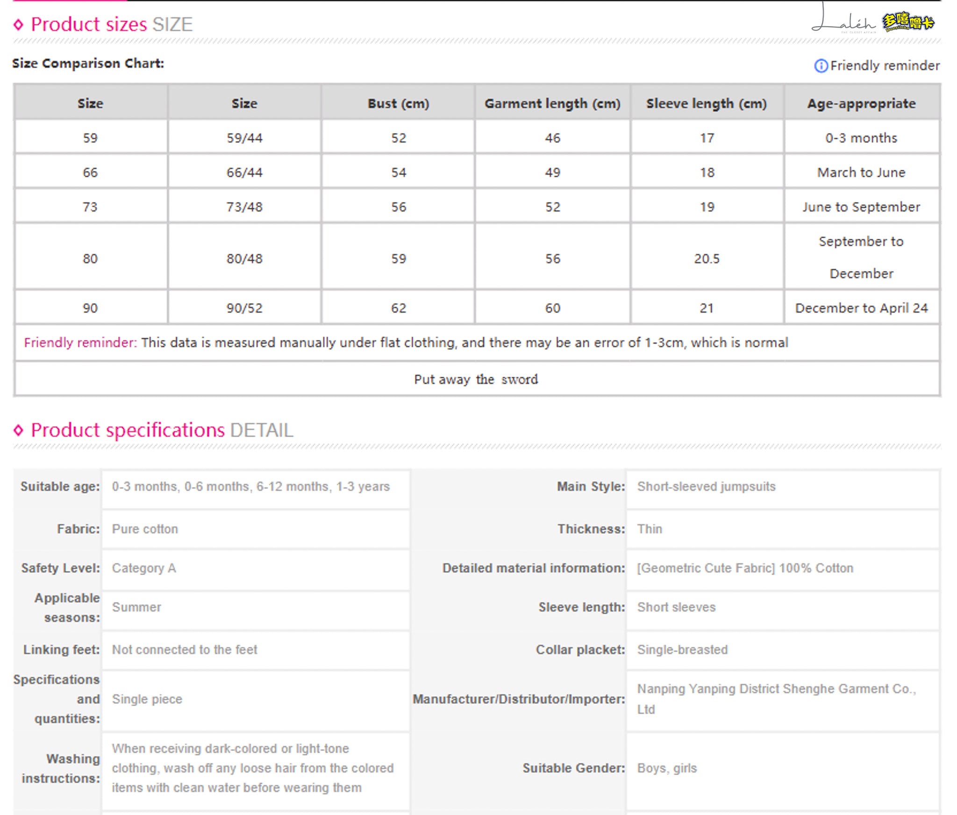Click the pink diamond beside Product specifications
Viewport: 957px width, 815px height.
click(x=18, y=430)
